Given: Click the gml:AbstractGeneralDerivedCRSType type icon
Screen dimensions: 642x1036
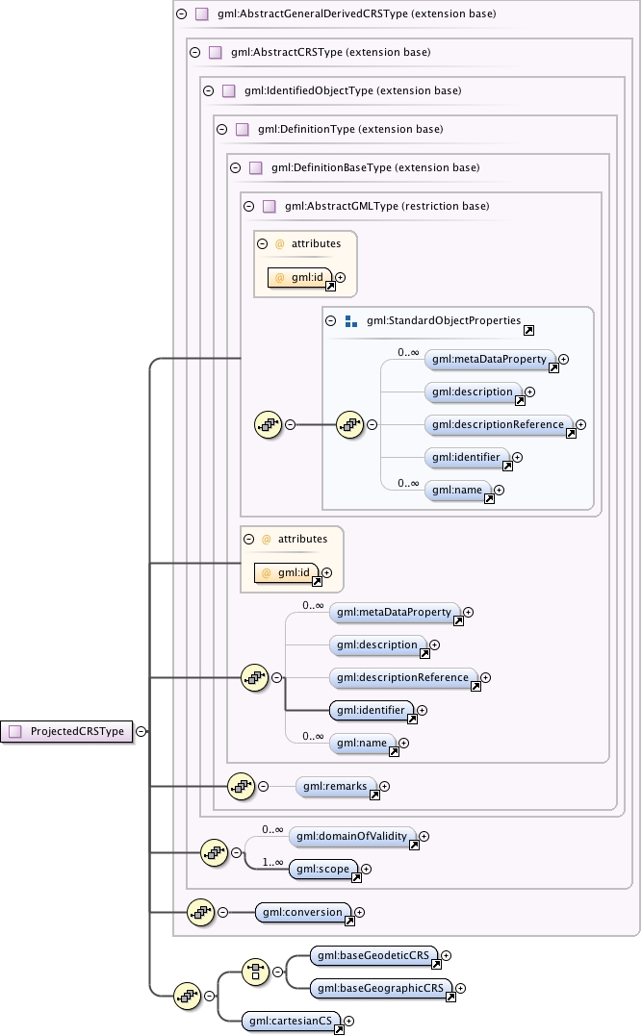Looking at the screenshot, I should [x=202, y=13].
